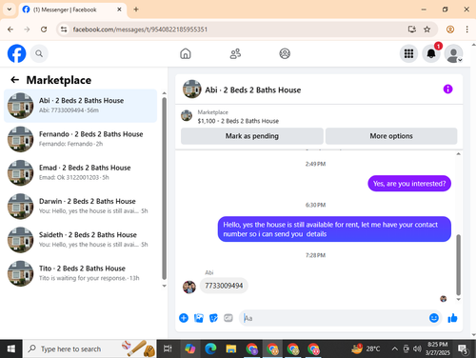
Task: Go to the Home feed icon
Action: point(186,53)
